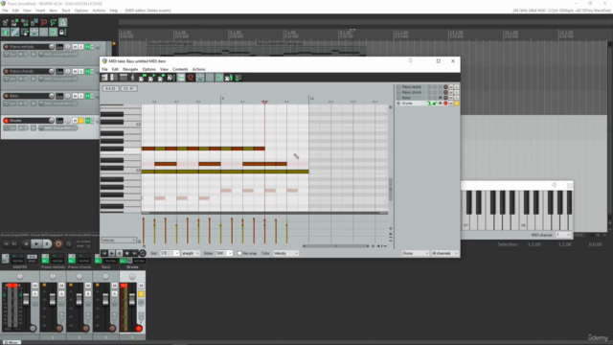The image size is (613, 345).
Task: Click the red record button in transport
Action: click(58, 244)
